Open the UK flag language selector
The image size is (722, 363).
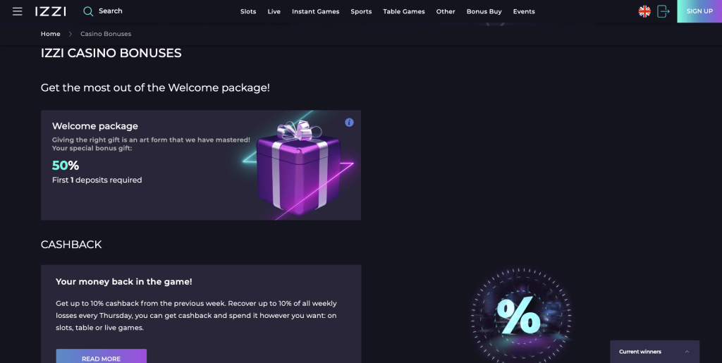point(644,11)
